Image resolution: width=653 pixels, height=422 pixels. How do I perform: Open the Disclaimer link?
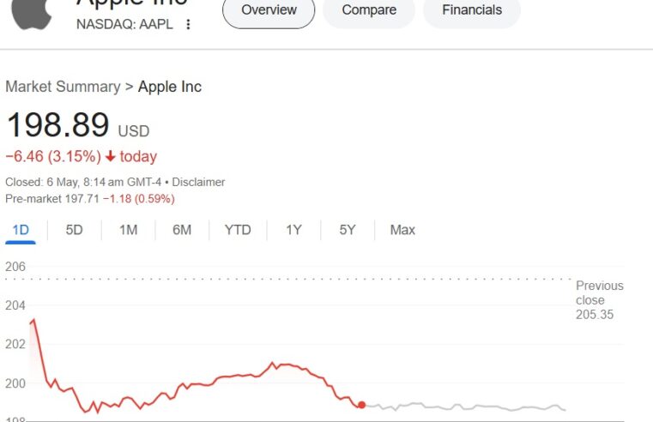tap(198, 183)
